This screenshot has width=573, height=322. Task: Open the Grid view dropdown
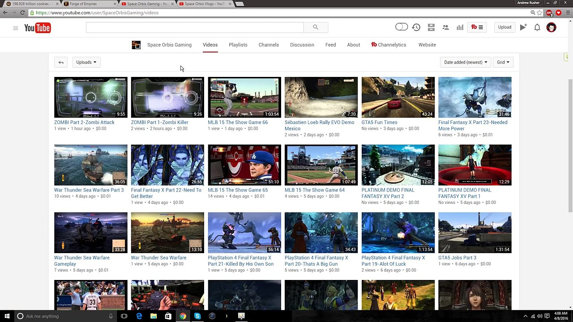click(x=503, y=62)
